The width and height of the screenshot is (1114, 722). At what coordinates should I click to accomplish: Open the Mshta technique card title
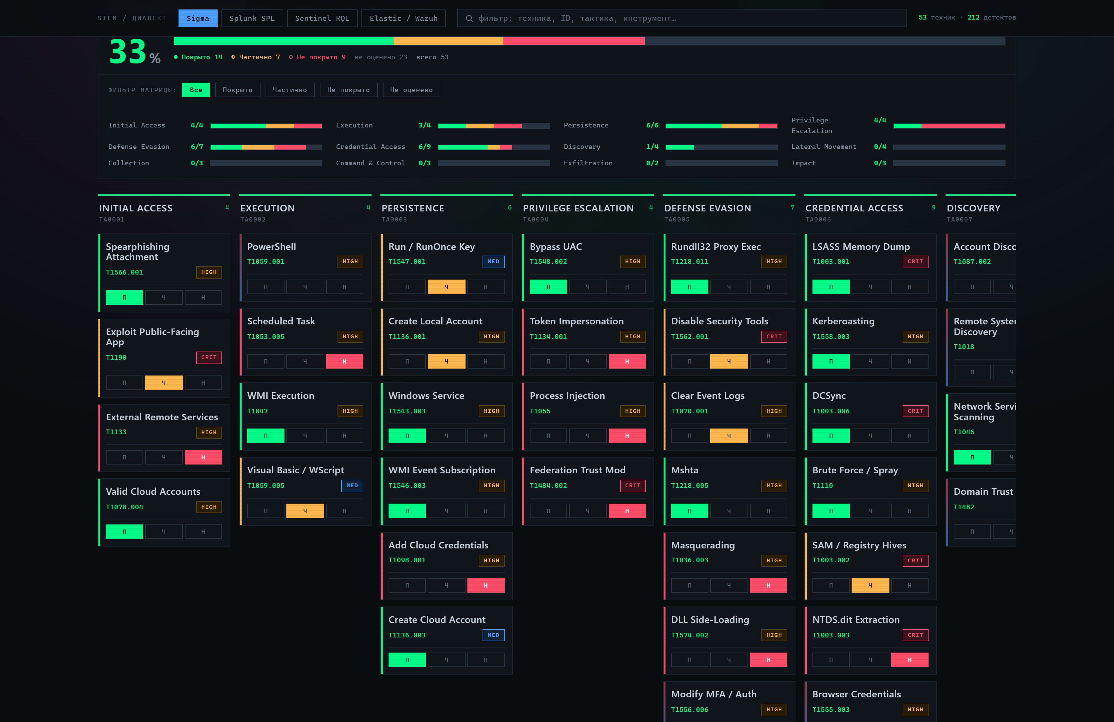(x=685, y=470)
